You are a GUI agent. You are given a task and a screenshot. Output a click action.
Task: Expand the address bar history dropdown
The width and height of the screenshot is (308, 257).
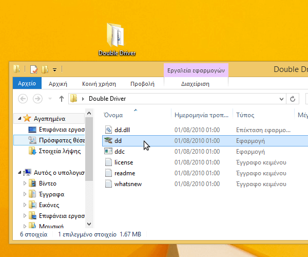281,99
